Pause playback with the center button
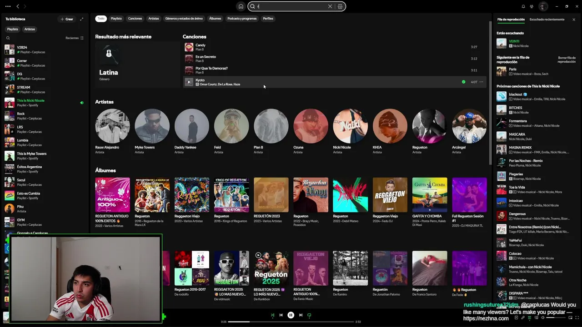Image resolution: width=582 pixels, height=327 pixels. (x=291, y=315)
